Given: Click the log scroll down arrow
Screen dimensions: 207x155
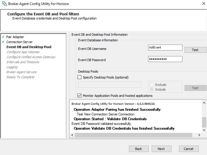Looking at the screenshot, I should (204, 130).
